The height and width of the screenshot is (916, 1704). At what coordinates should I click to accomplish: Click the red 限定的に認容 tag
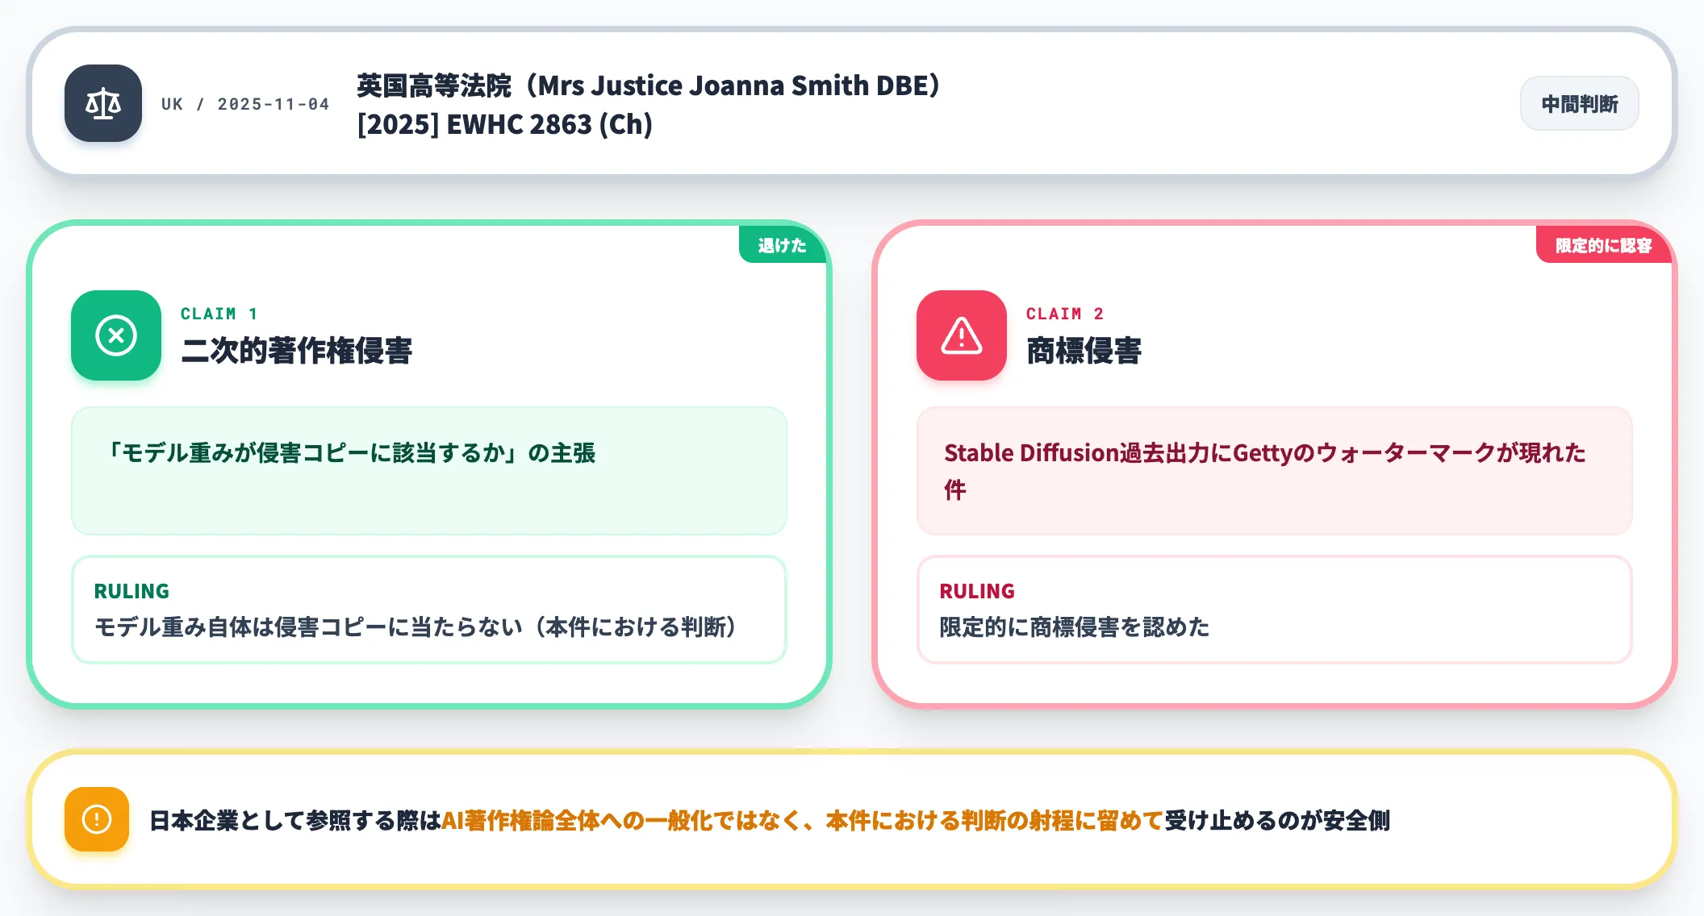pyautogui.click(x=1603, y=245)
